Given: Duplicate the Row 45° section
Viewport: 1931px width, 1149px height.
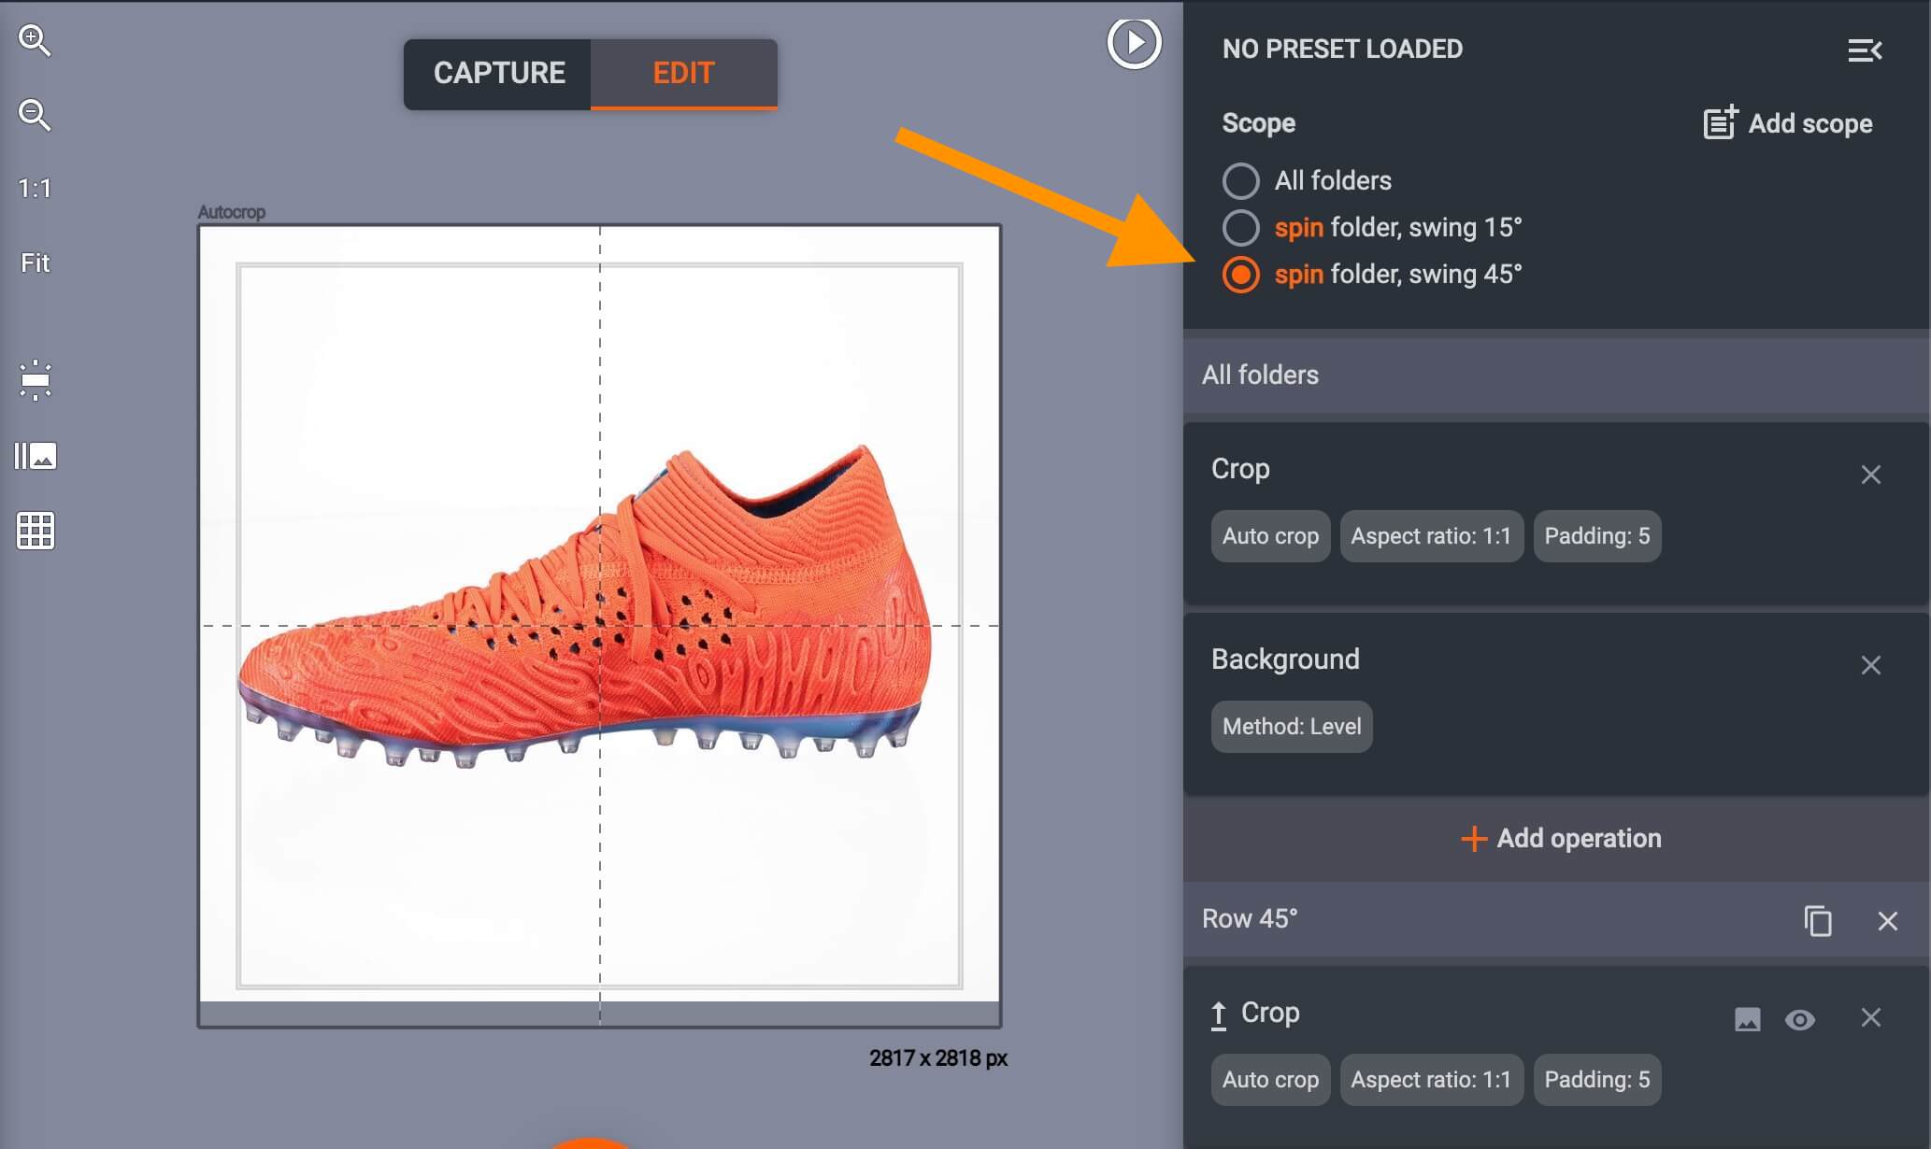Looking at the screenshot, I should [x=1818, y=920].
